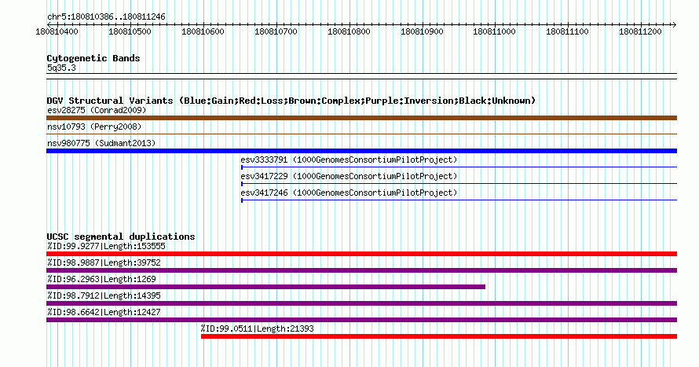Click the esv28275 (Conrad2009) variant label
This screenshot has width=699, height=367.
click(97, 110)
